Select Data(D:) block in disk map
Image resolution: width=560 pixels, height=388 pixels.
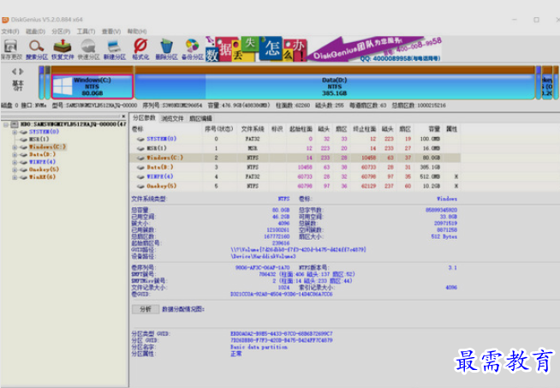[x=334, y=87]
